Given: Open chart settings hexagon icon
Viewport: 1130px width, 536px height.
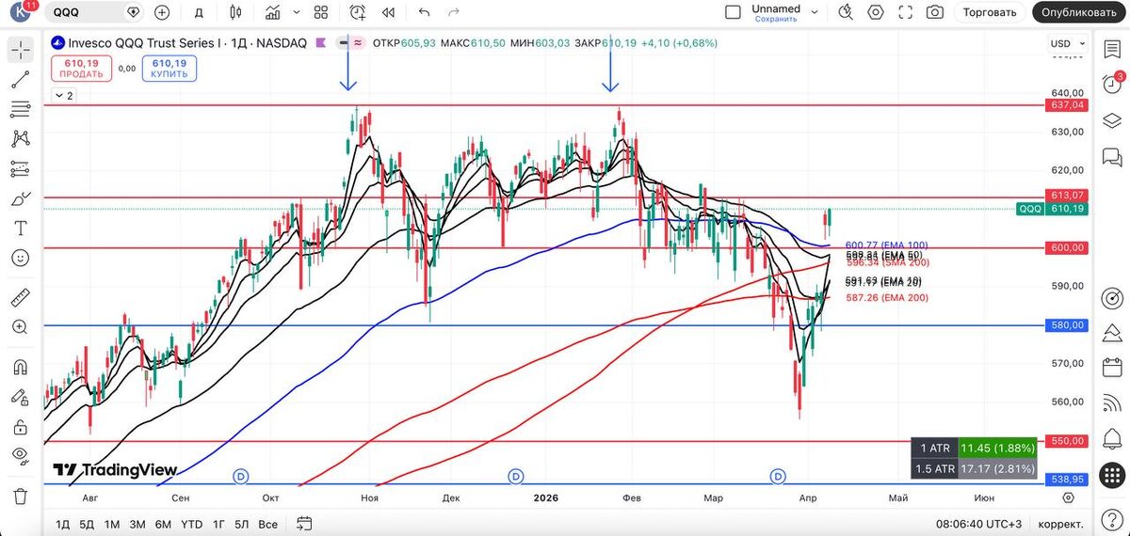Looking at the screenshot, I should 876,12.
